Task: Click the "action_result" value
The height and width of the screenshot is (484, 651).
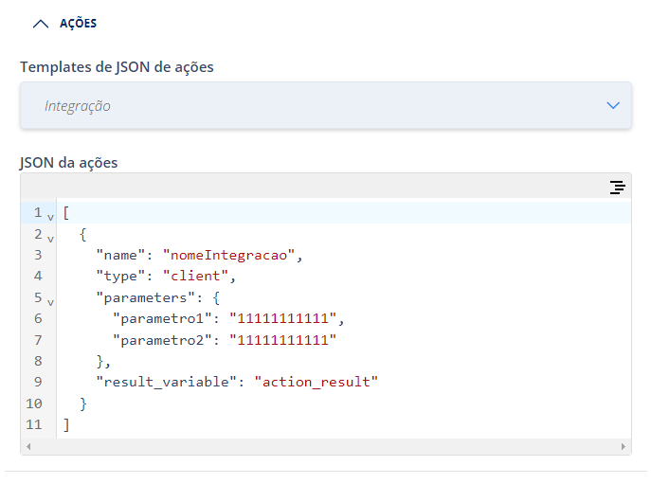Action: (x=316, y=382)
